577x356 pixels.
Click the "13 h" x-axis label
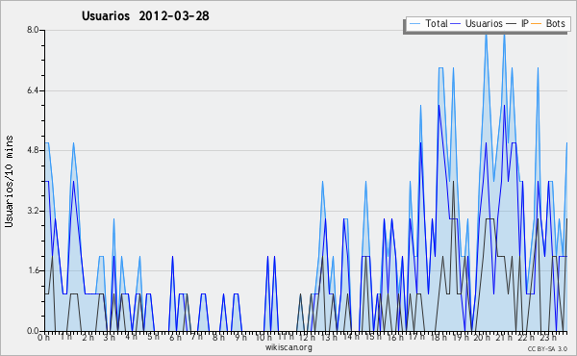[329, 338]
